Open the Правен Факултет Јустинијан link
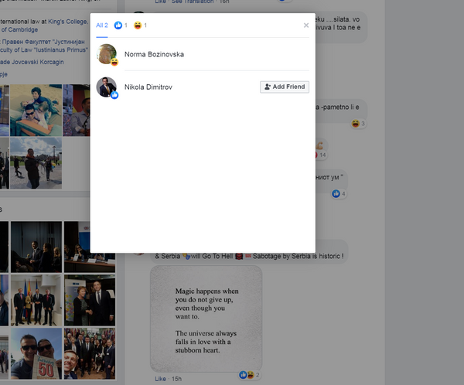The image size is (464, 385). click(x=43, y=42)
